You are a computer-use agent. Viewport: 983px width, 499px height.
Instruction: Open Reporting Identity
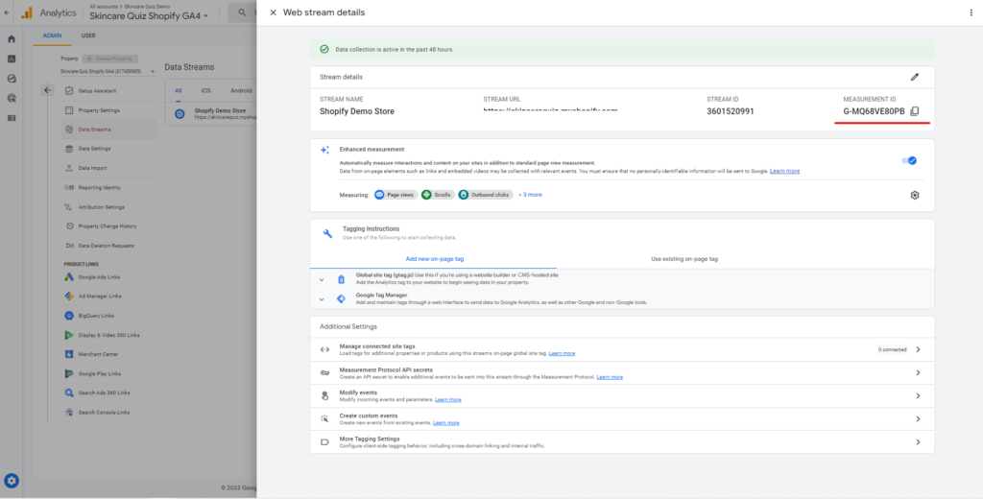coord(109,188)
